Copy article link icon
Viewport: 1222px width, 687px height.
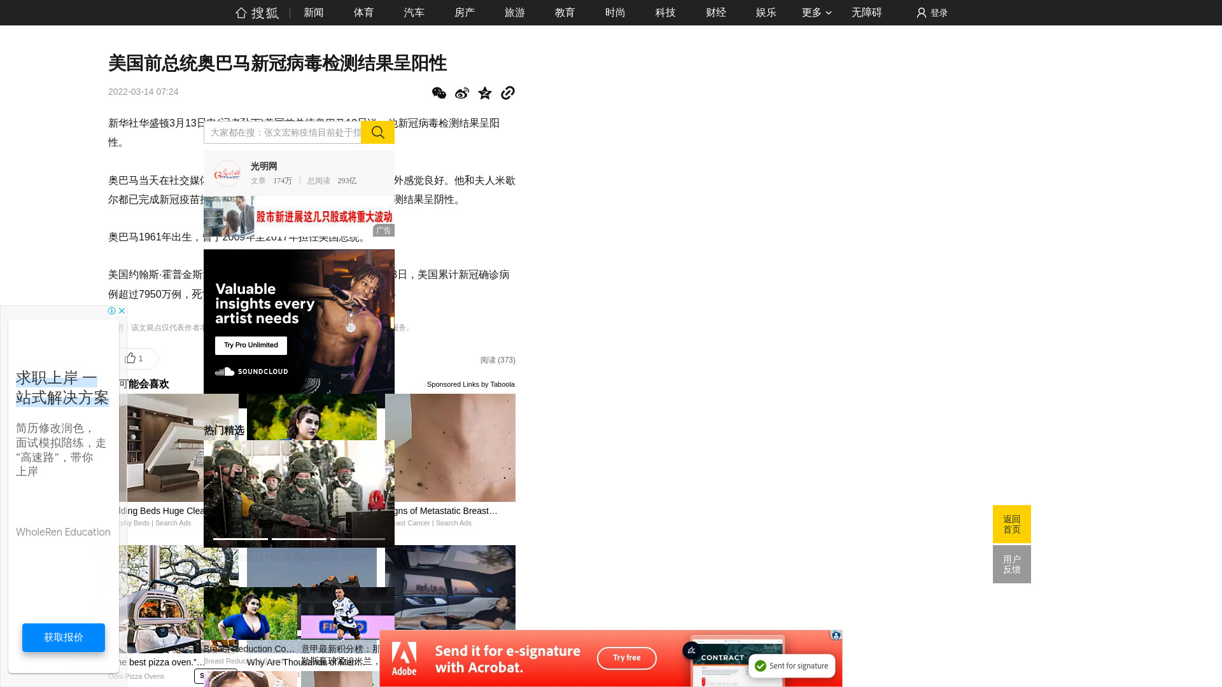[x=508, y=93]
